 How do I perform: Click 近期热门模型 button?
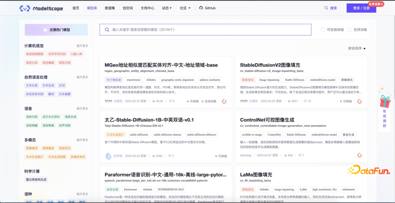tap(56, 30)
